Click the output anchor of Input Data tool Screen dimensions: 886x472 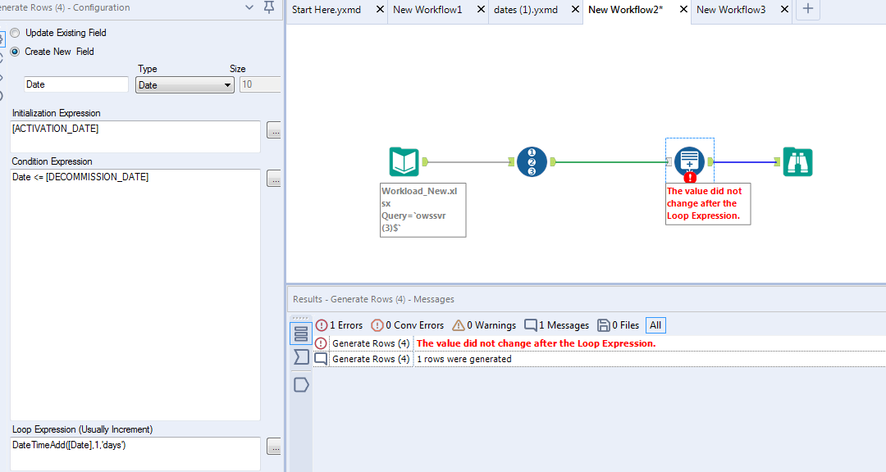pyautogui.click(x=425, y=162)
